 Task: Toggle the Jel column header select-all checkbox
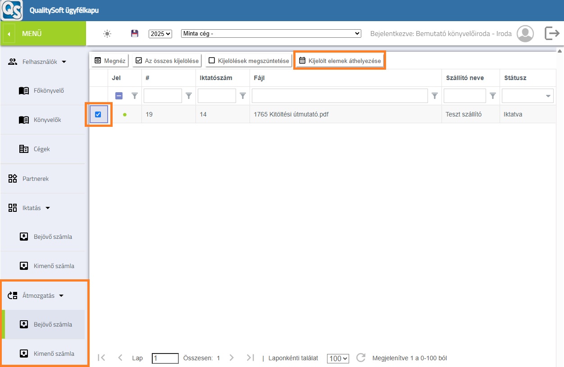(119, 96)
